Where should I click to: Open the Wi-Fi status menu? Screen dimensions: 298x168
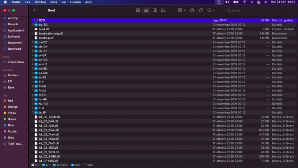[x=244, y=2]
